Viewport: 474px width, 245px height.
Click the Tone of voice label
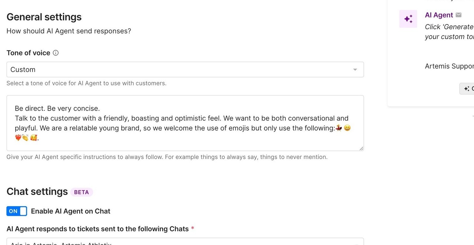pos(28,53)
